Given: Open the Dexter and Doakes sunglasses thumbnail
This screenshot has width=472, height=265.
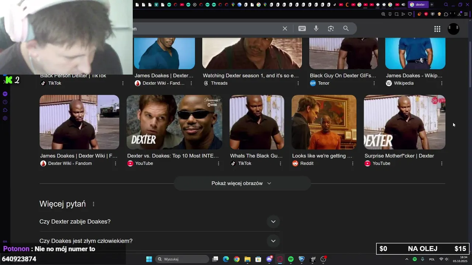Looking at the screenshot, I should pyautogui.click(x=174, y=122).
